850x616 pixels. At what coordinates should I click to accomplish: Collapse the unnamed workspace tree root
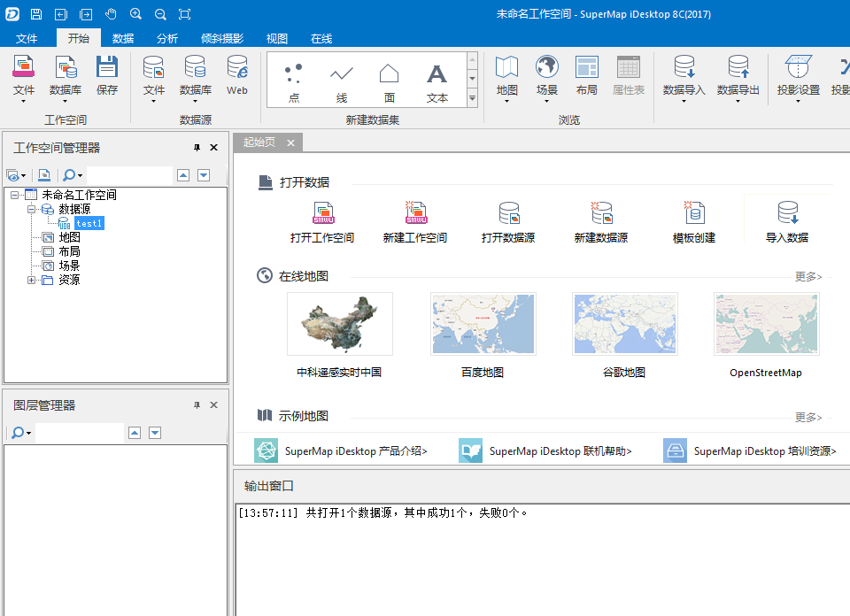click(15, 195)
